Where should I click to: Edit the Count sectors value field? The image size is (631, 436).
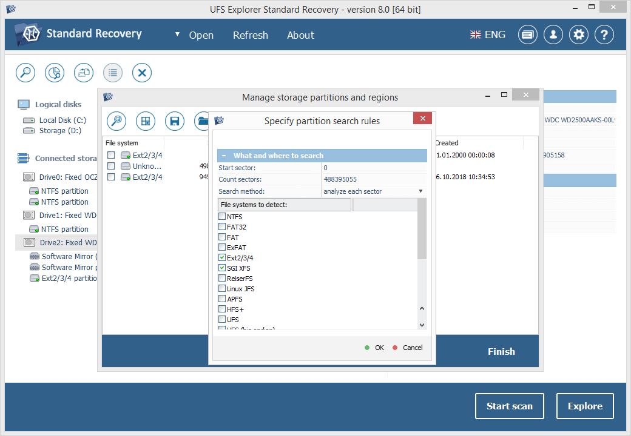[x=374, y=179]
